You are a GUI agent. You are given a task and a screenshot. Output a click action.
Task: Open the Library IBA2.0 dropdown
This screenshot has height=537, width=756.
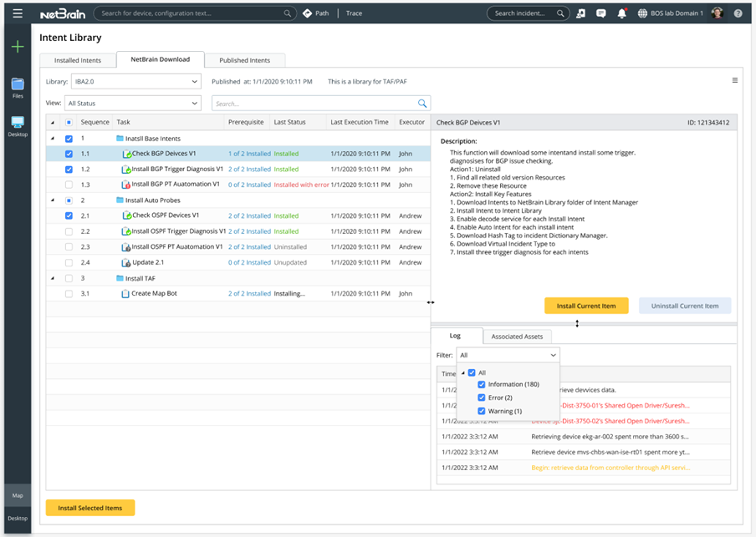pos(136,81)
